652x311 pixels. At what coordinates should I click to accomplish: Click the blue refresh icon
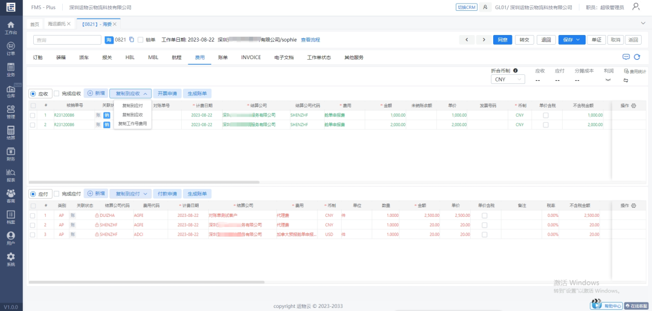(x=637, y=57)
